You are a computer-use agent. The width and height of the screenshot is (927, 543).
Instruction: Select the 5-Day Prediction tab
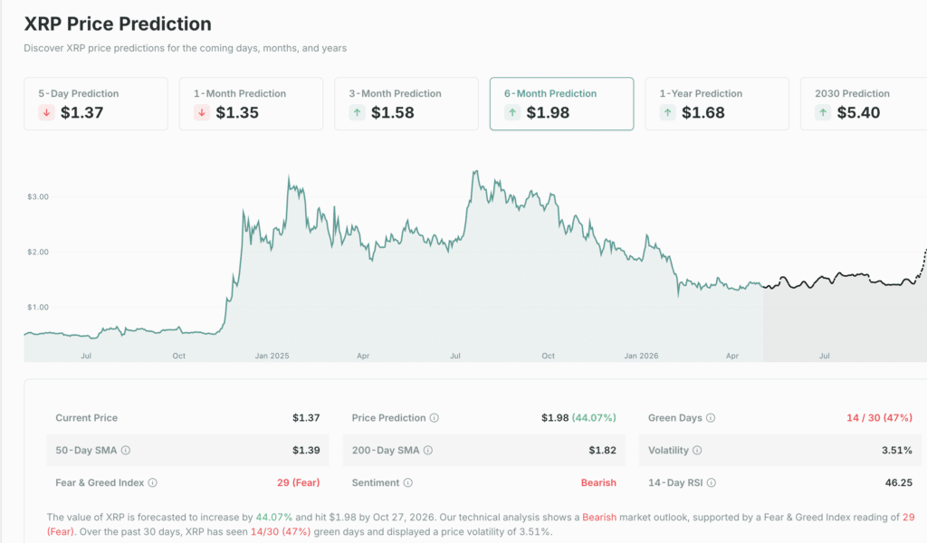coord(96,103)
